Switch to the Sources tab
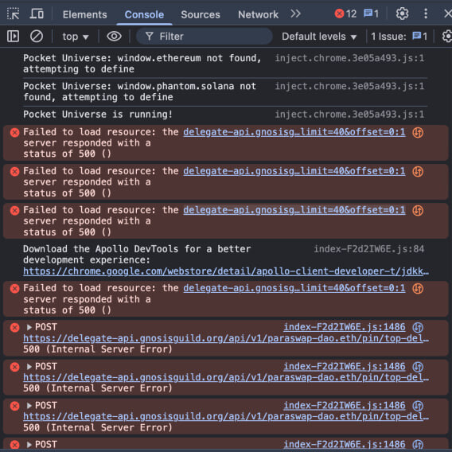 tap(201, 14)
